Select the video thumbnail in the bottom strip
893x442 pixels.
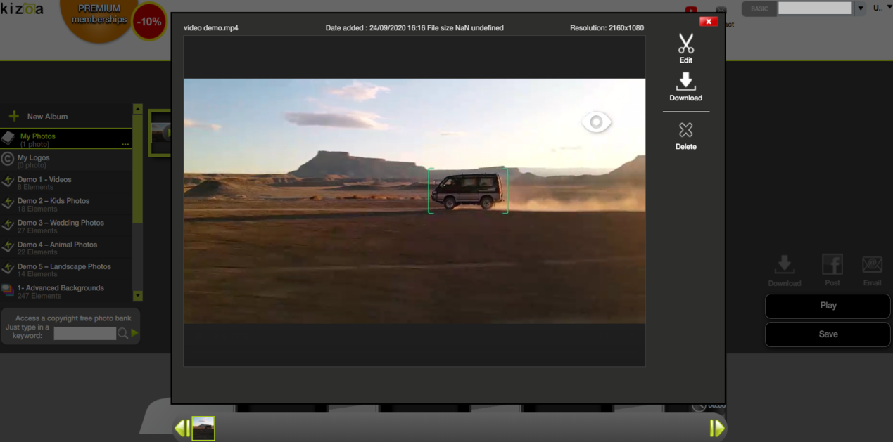point(203,428)
